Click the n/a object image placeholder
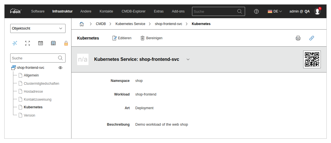 click(83, 59)
